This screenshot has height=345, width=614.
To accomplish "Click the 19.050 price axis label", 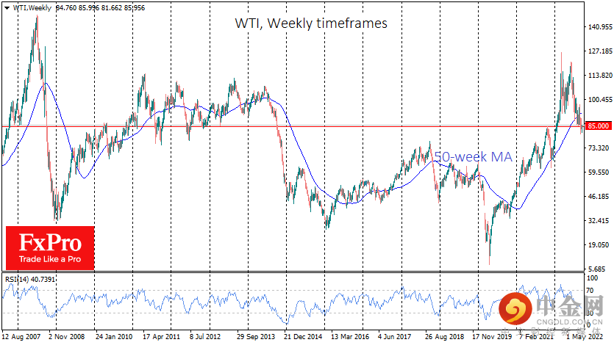I will (x=599, y=244).
